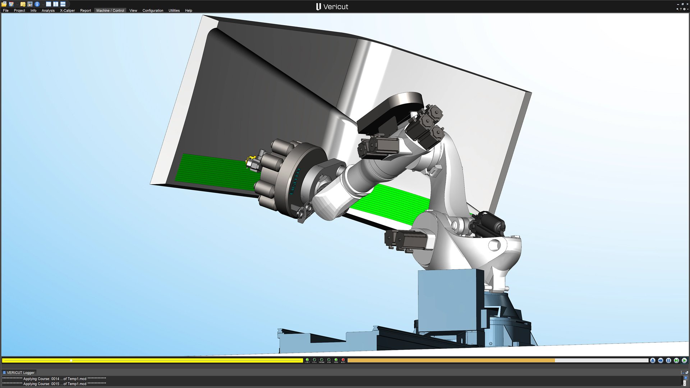
Task: Switch to single viewport layout icon
Action: (48, 4)
